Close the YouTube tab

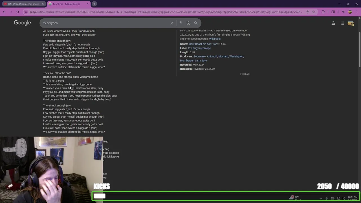point(43,4)
